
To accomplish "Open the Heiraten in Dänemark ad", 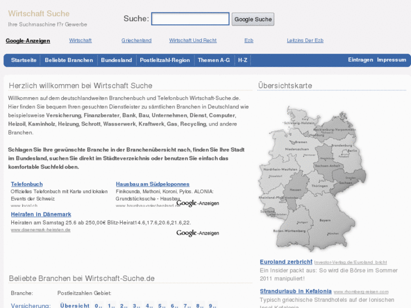I will pyautogui.click(x=41, y=214).
